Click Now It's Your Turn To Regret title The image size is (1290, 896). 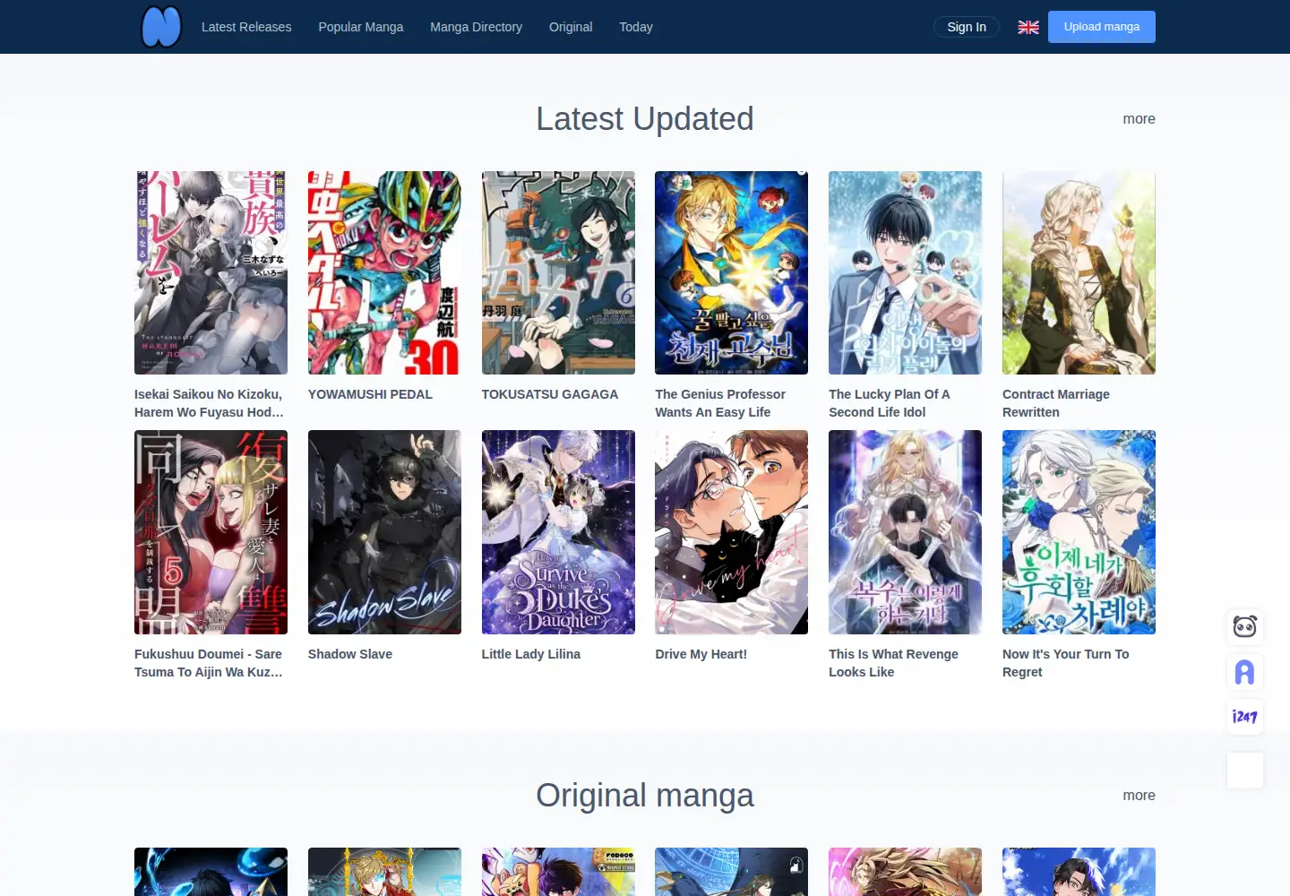click(1066, 663)
